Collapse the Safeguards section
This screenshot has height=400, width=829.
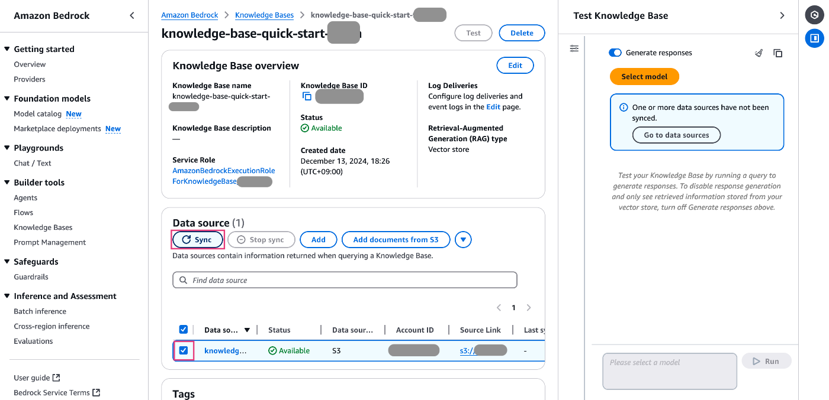(x=7, y=262)
